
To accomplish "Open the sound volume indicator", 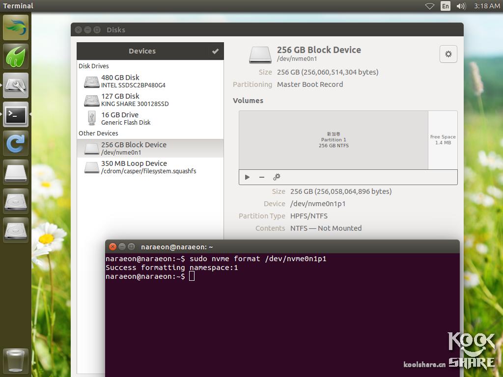I will [461, 6].
